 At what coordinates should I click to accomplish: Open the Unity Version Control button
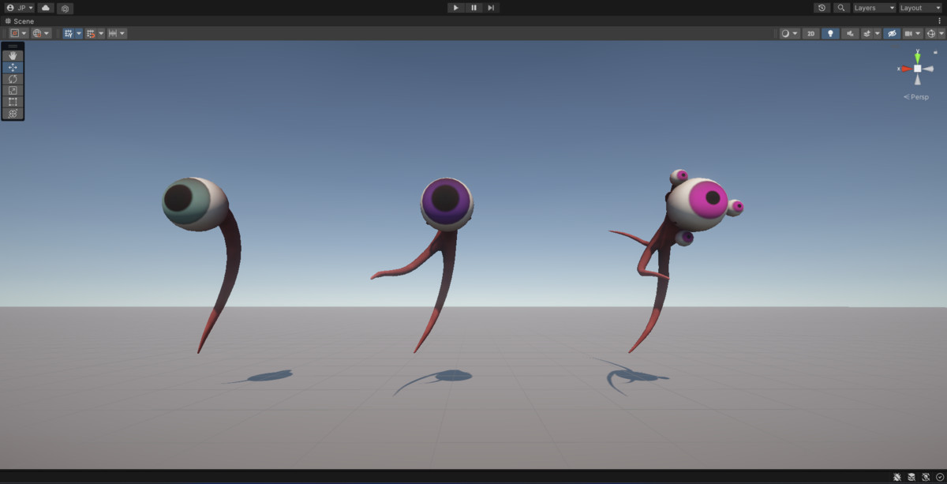[x=66, y=8]
